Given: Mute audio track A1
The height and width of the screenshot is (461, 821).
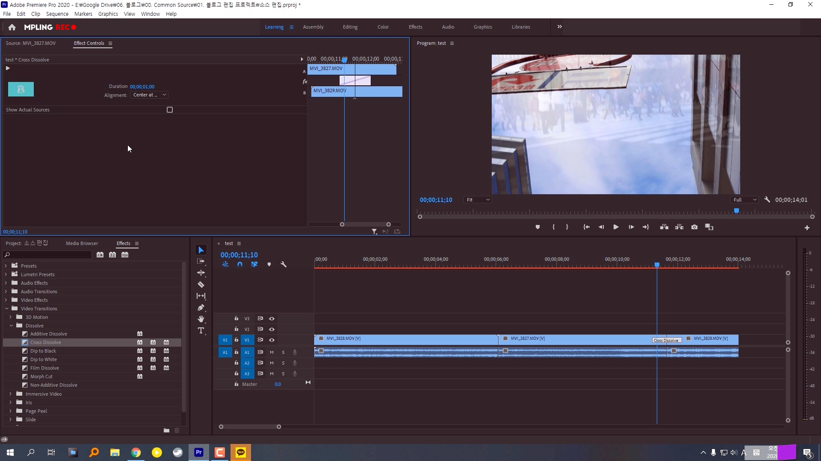Looking at the screenshot, I should (272, 352).
